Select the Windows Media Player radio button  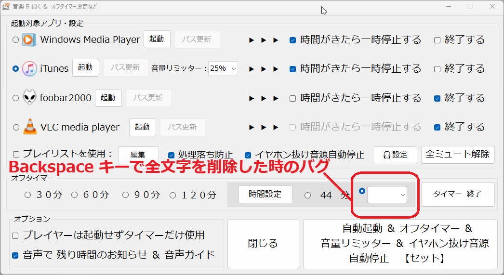[16, 40]
